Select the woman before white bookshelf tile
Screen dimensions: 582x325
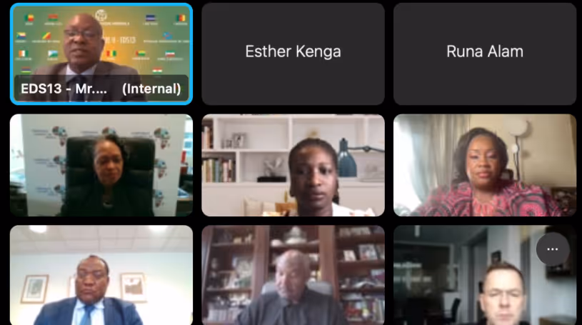pyautogui.click(x=293, y=165)
